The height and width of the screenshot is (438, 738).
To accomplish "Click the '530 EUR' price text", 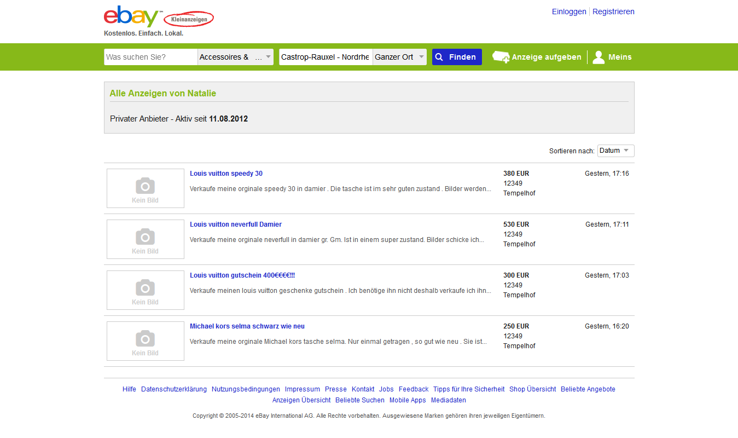I will (x=516, y=224).
